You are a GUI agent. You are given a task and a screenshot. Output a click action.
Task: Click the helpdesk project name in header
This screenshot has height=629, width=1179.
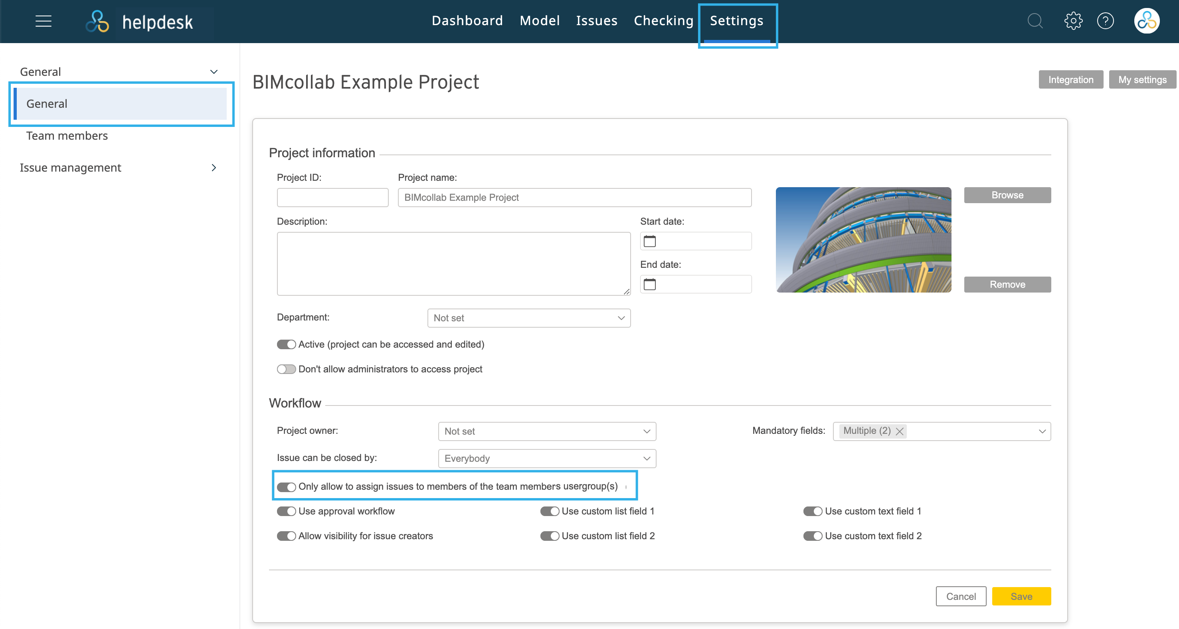coord(157,22)
